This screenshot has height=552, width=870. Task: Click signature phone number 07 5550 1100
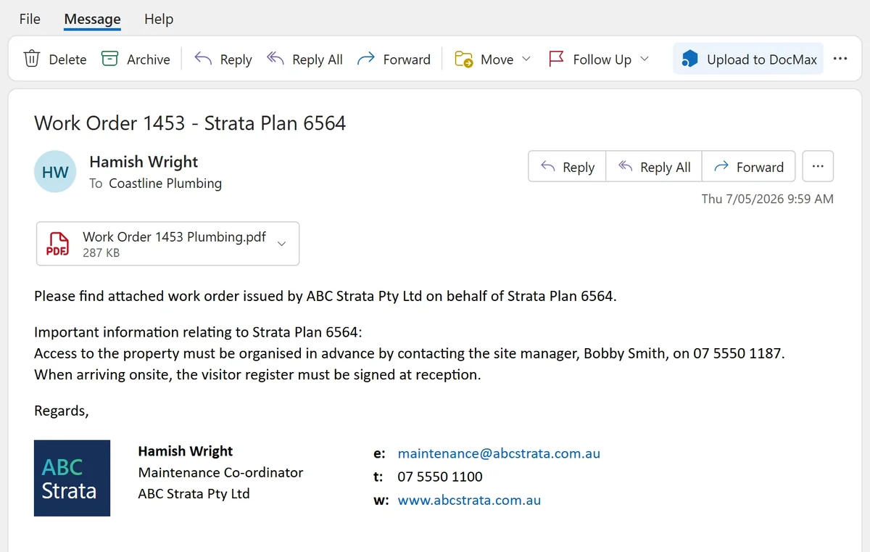click(440, 477)
